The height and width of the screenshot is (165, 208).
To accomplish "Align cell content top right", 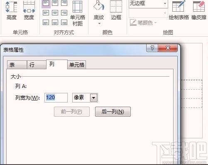I will point(64,3).
